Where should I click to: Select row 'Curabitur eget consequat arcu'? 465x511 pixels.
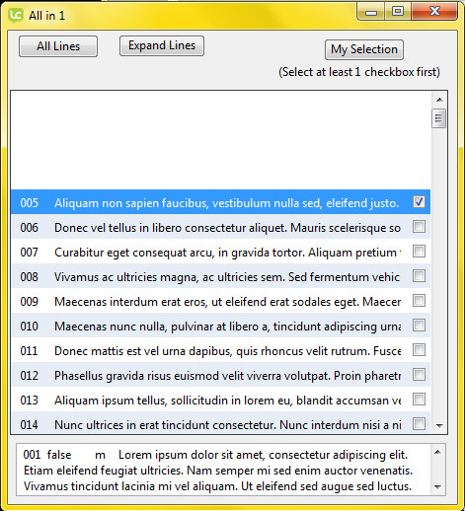coord(221,252)
